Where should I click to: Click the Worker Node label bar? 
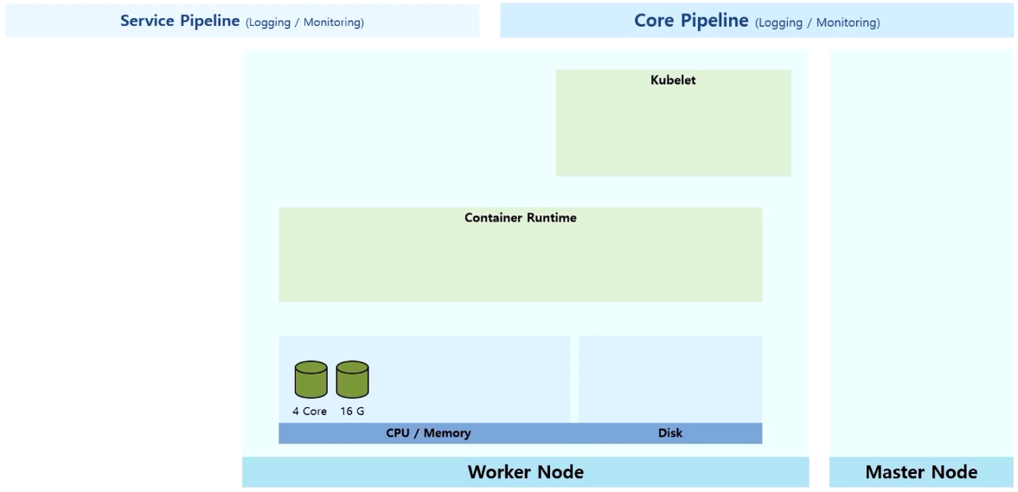(x=525, y=472)
